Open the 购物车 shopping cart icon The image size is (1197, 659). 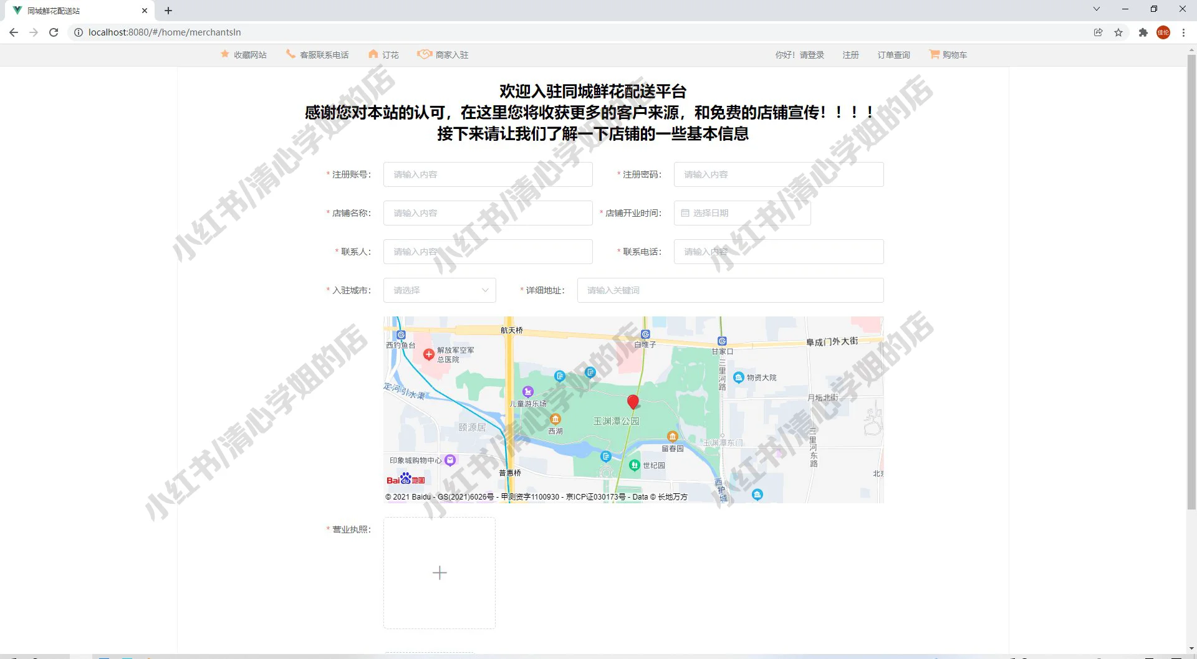click(933, 55)
